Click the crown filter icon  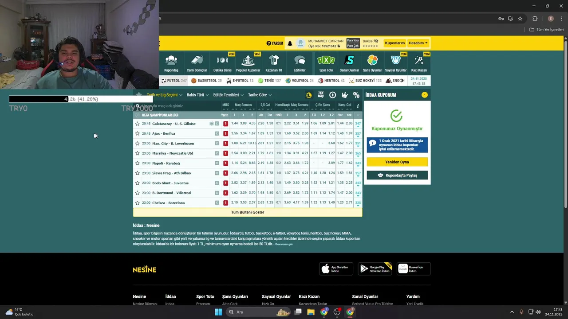coord(344,95)
